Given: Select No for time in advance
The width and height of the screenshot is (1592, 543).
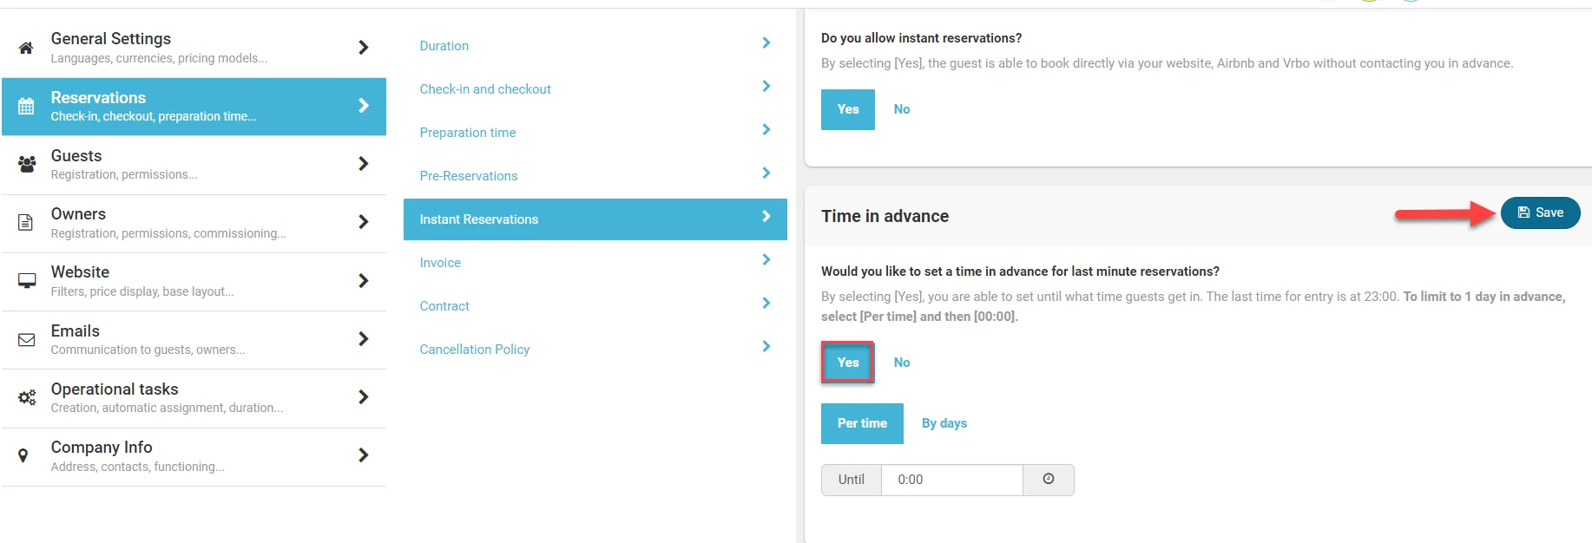Looking at the screenshot, I should [x=902, y=363].
